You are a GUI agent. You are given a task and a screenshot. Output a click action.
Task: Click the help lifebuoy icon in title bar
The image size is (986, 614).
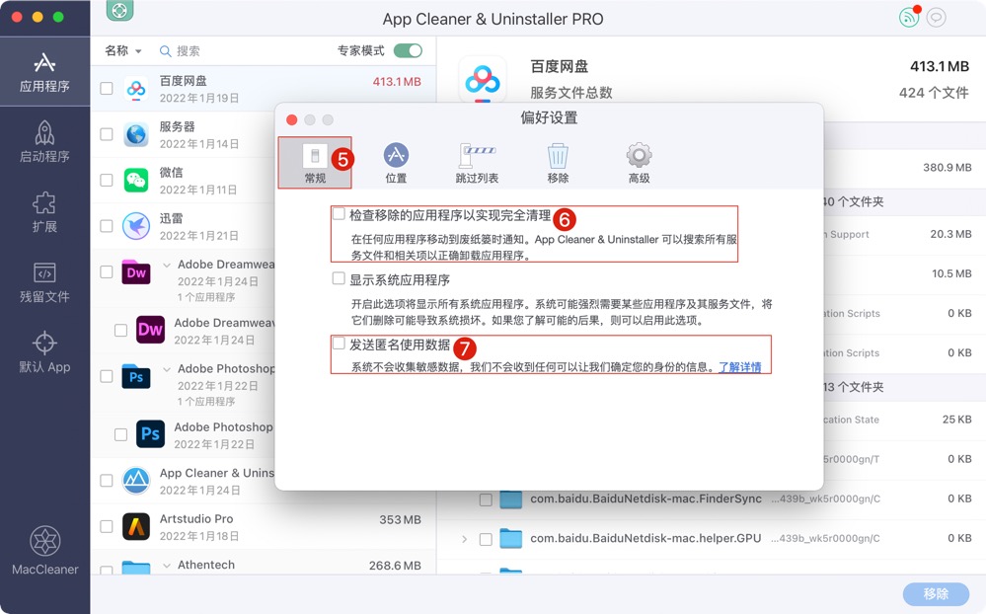click(119, 10)
